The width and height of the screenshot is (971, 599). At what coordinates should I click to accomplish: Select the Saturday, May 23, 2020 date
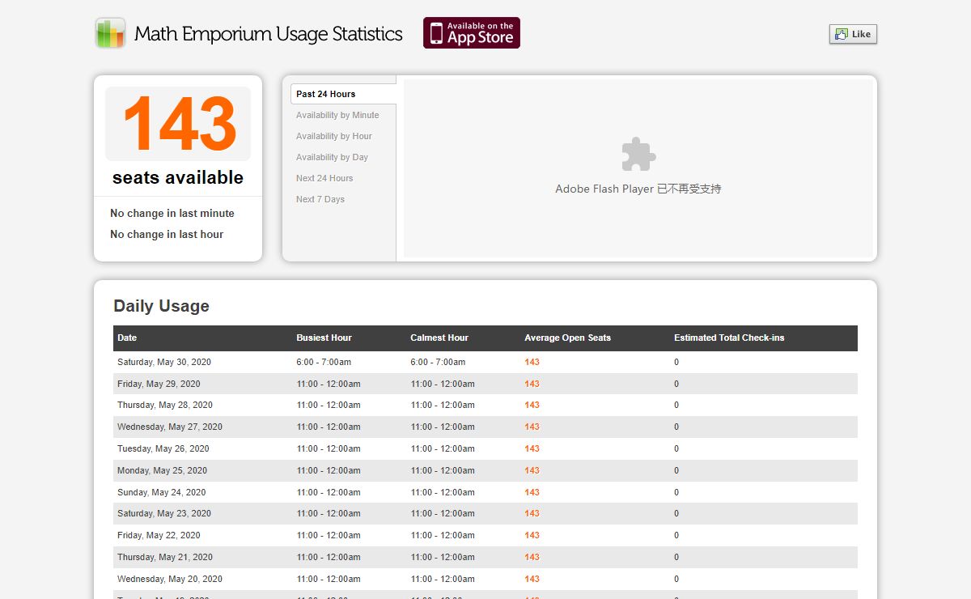(164, 513)
